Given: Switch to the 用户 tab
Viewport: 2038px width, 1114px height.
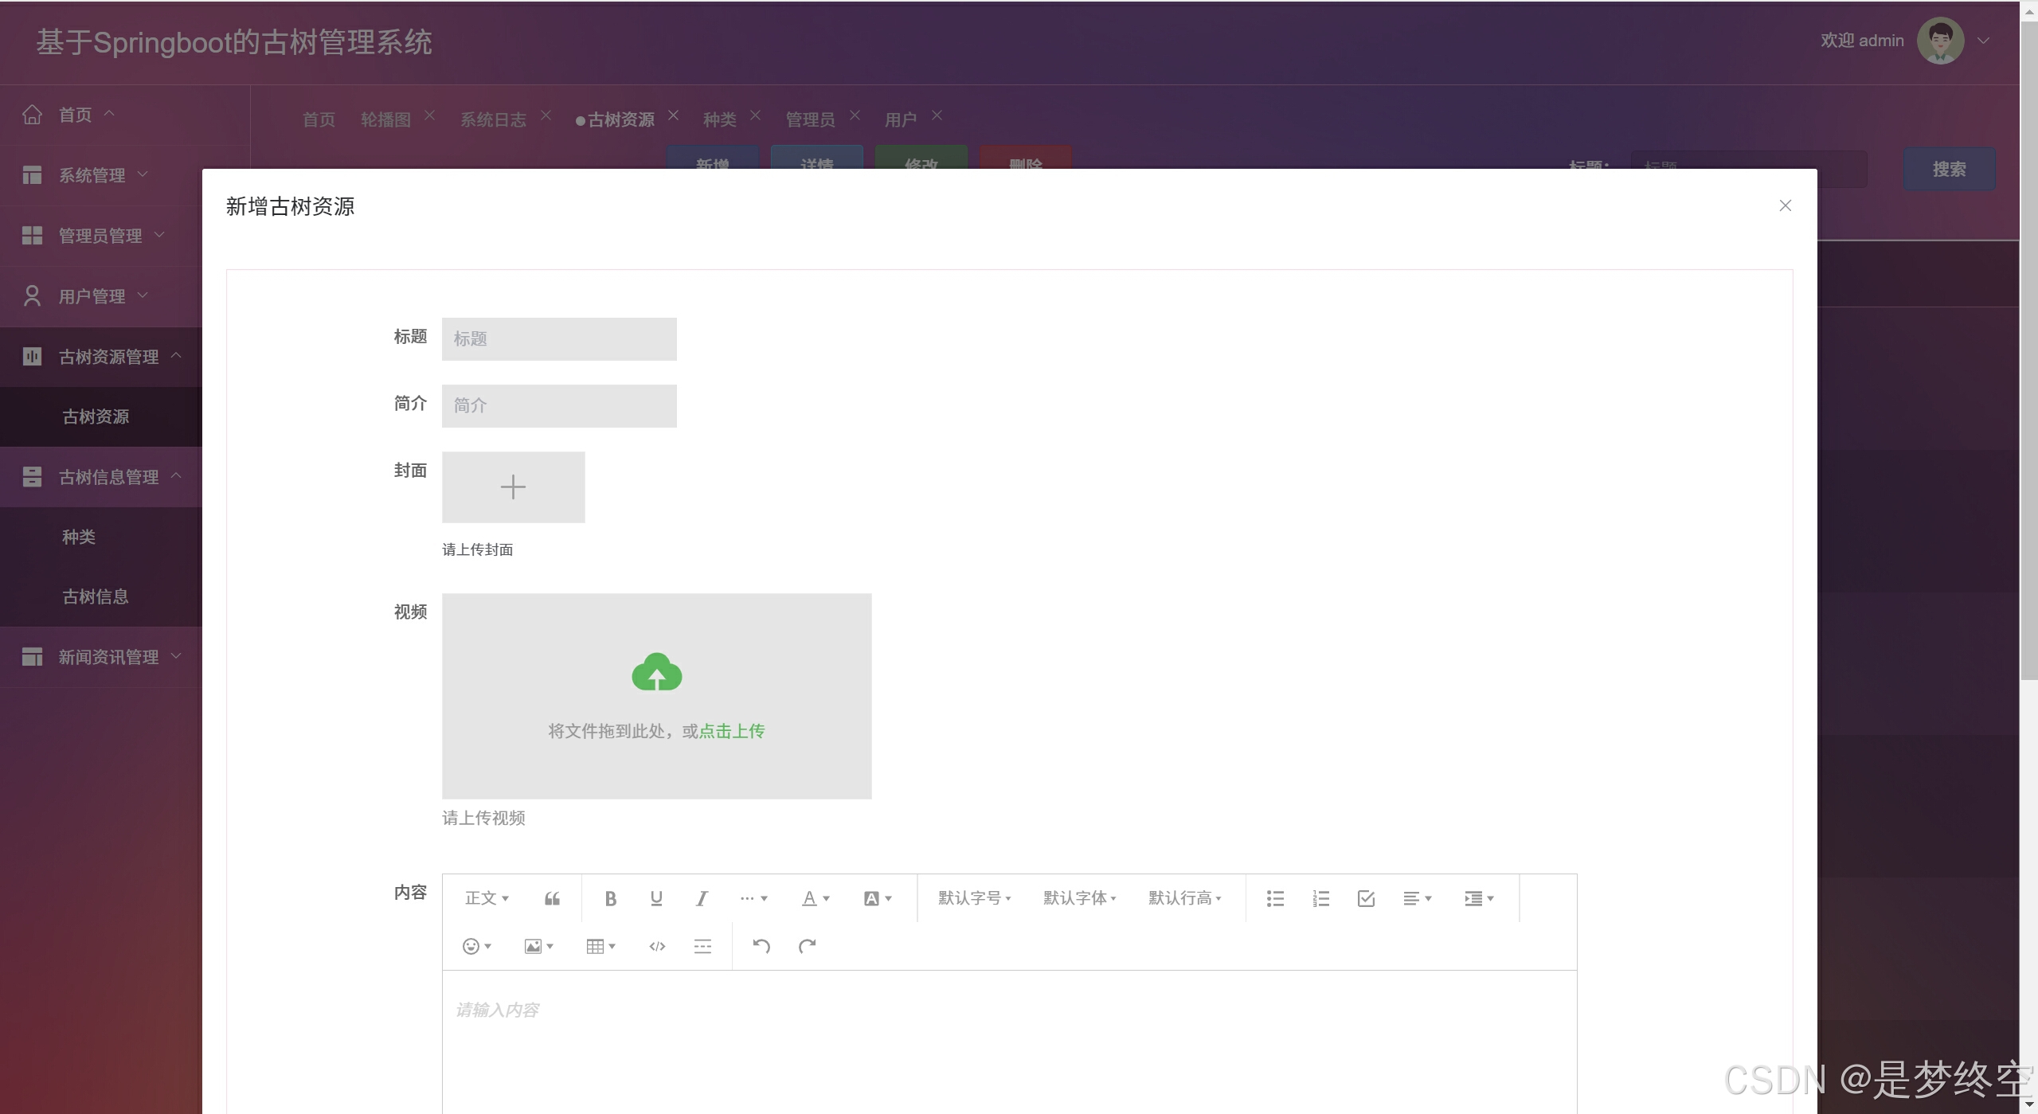Looking at the screenshot, I should coord(901,119).
